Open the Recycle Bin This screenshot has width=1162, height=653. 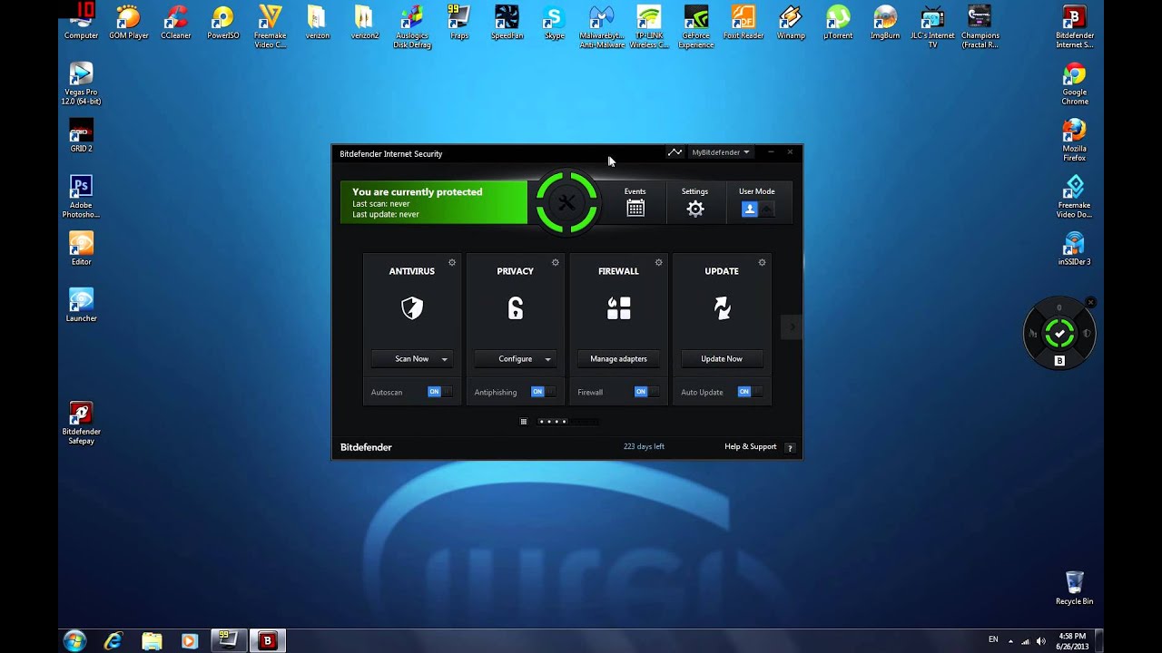[1075, 588]
